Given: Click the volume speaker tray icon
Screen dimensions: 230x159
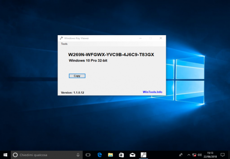Looking at the screenshot, I should (x=199, y=155).
